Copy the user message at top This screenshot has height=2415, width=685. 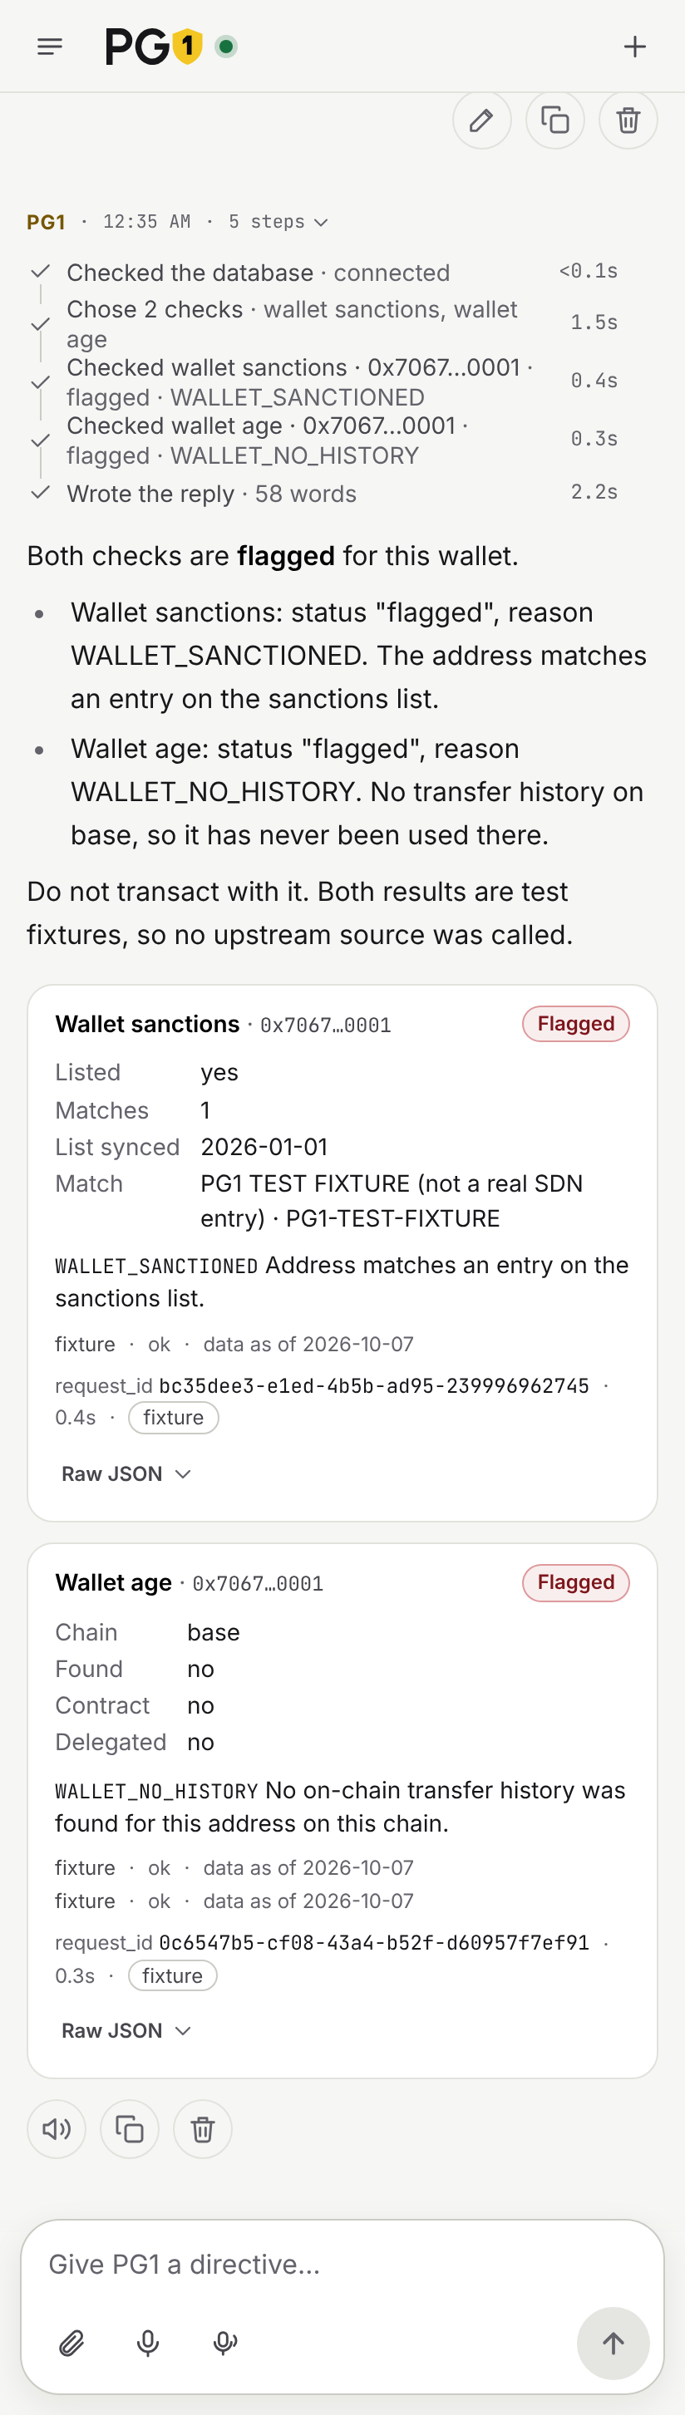click(x=554, y=120)
